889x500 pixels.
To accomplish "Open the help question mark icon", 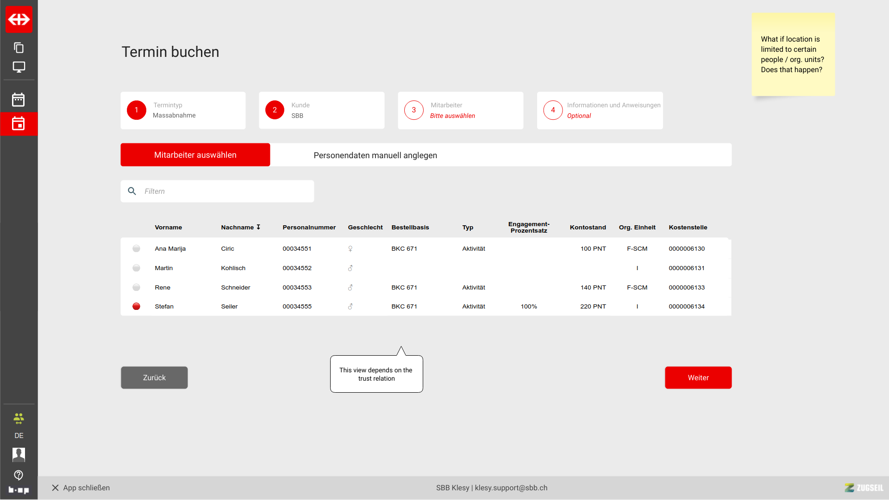I will (19, 475).
